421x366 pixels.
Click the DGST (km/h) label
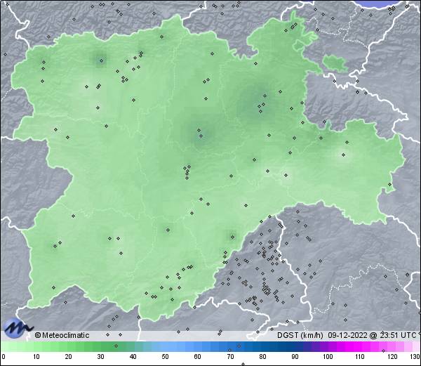click(x=300, y=335)
